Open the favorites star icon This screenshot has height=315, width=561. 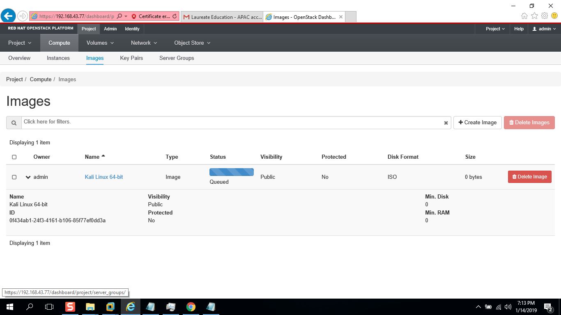point(534,16)
